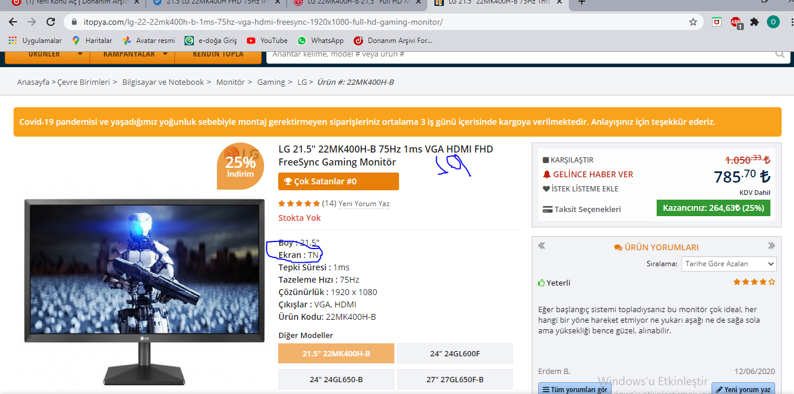This screenshot has height=394, width=794.
Task: Open Avatar resmi bookmark
Action: pyautogui.click(x=149, y=41)
